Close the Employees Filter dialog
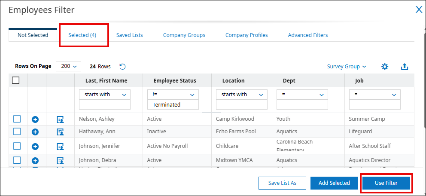Image resolution: width=426 pixels, height=196 pixels. pyautogui.click(x=419, y=10)
